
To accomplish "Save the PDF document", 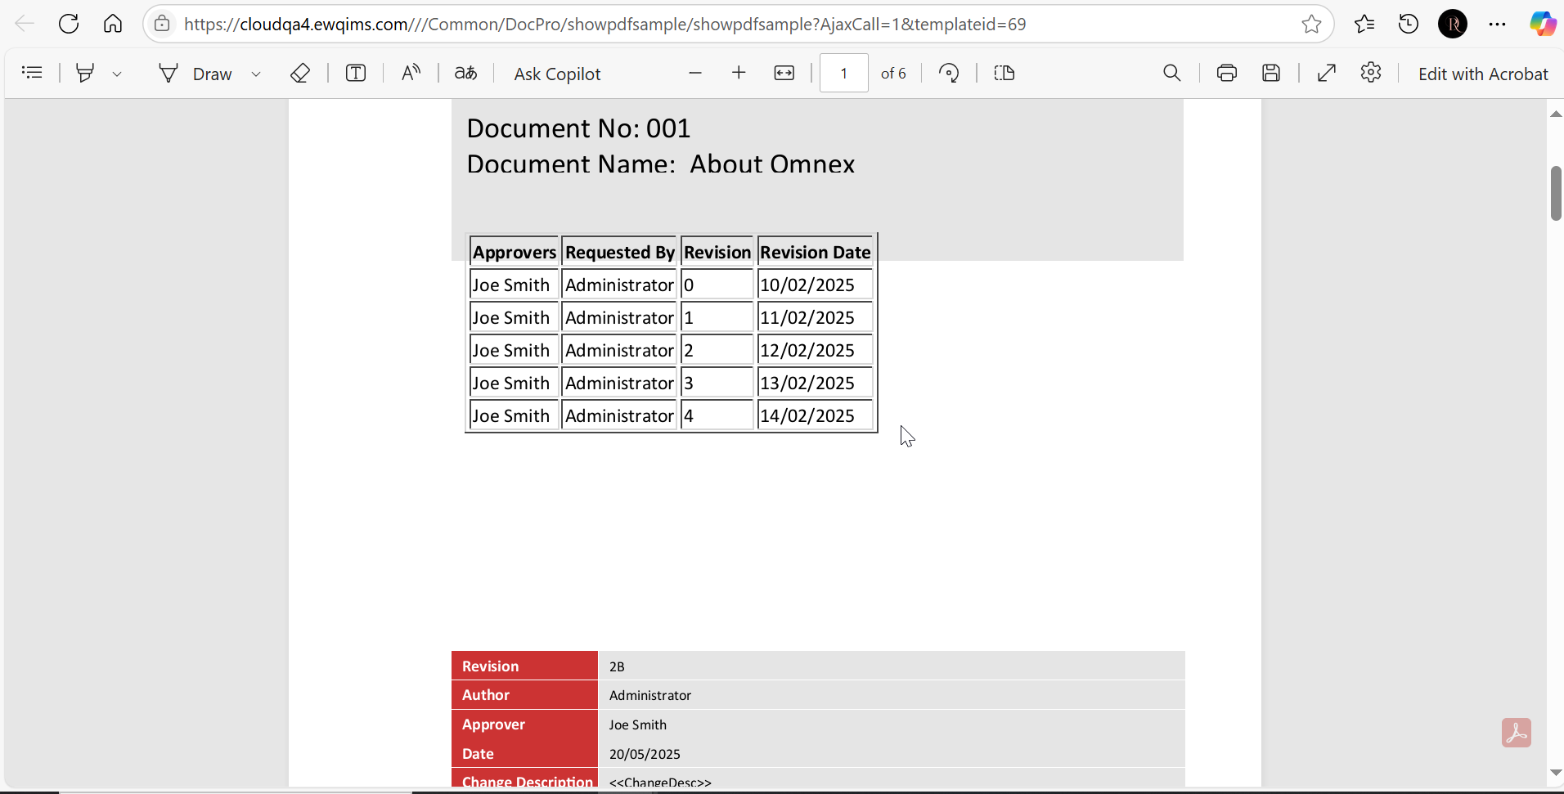I will tap(1270, 73).
